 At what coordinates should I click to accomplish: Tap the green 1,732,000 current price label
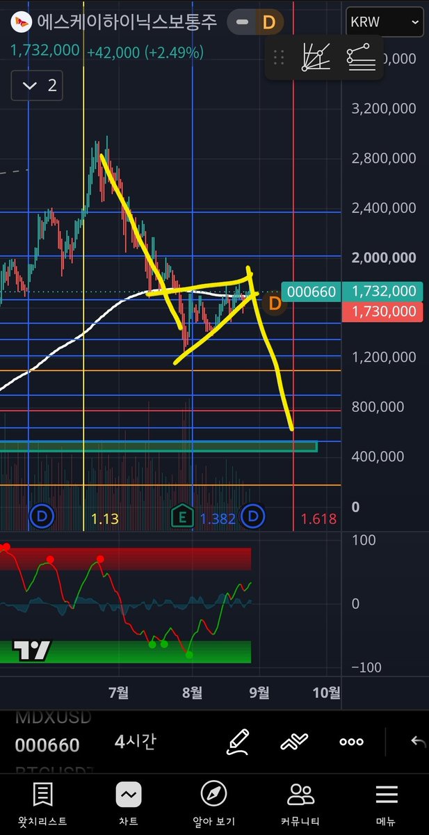(x=384, y=292)
